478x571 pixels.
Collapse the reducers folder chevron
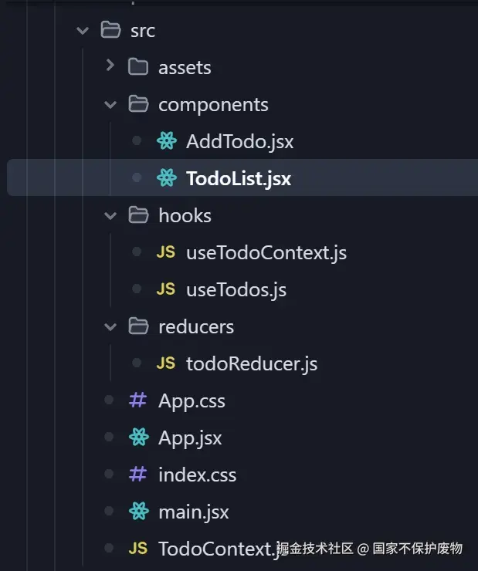tap(110, 326)
